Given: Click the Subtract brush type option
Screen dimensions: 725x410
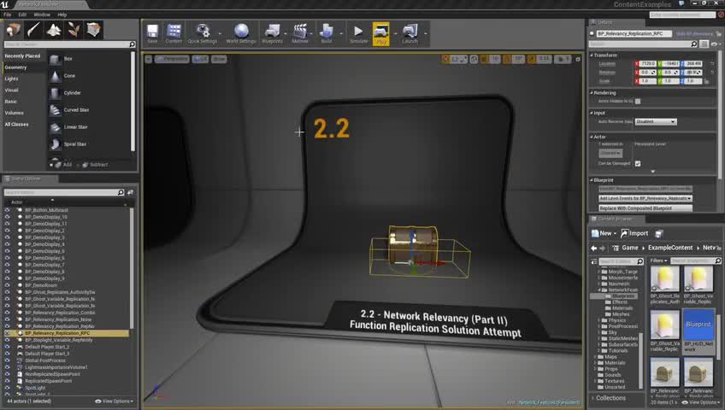Looking at the screenshot, I should click(x=95, y=165).
